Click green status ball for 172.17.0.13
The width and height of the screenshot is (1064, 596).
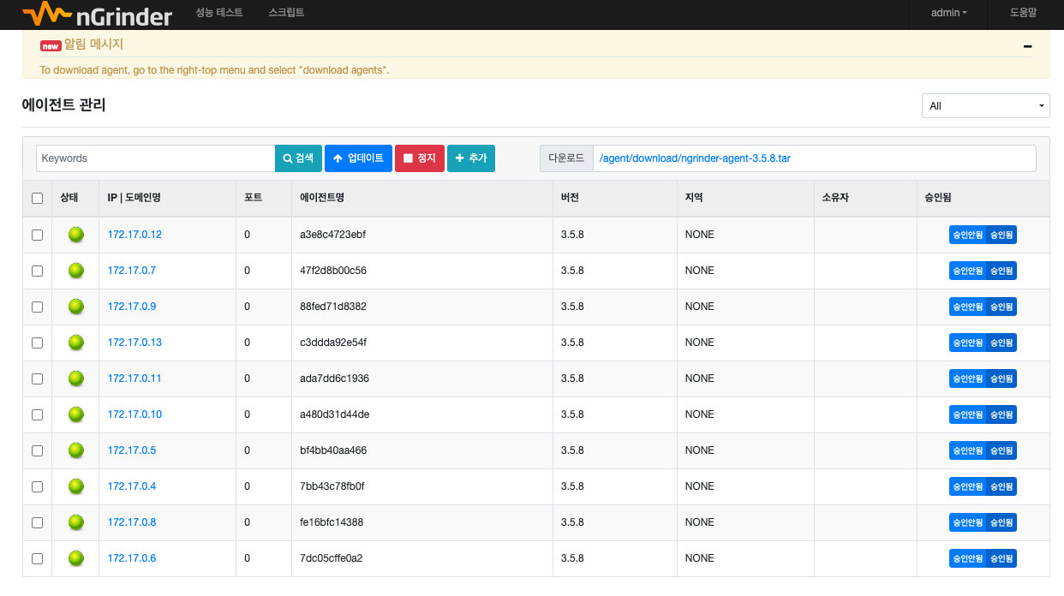click(x=76, y=343)
